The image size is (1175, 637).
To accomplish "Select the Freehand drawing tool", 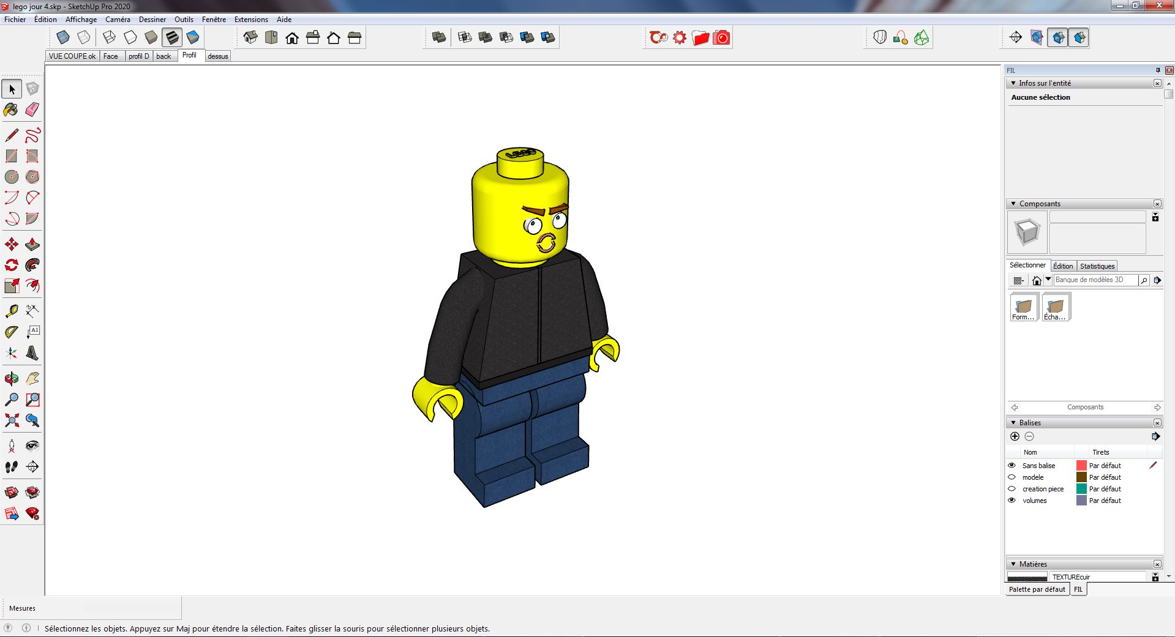I will 32,135.
